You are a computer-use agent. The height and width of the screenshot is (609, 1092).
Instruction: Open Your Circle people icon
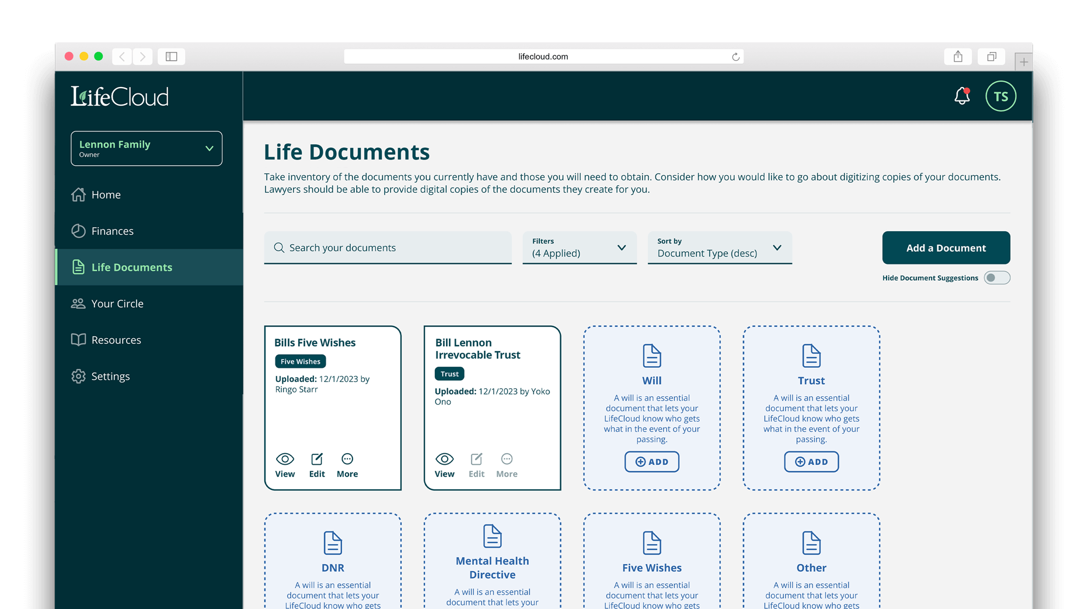tap(79, 303)
